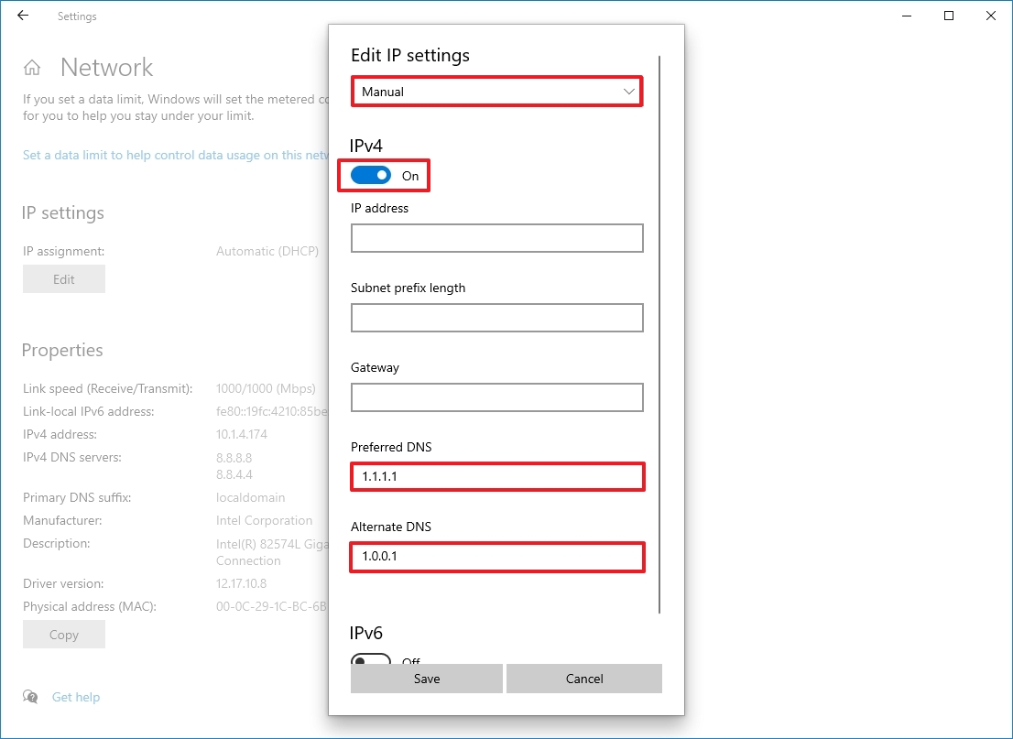Click inside the Gateway text box

[x=496, y=397]
